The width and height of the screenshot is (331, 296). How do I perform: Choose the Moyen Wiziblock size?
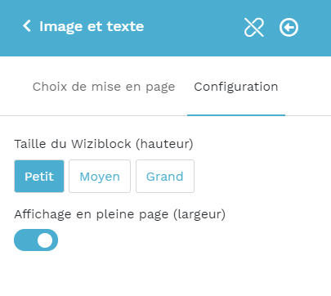click(x=100, y=177)
